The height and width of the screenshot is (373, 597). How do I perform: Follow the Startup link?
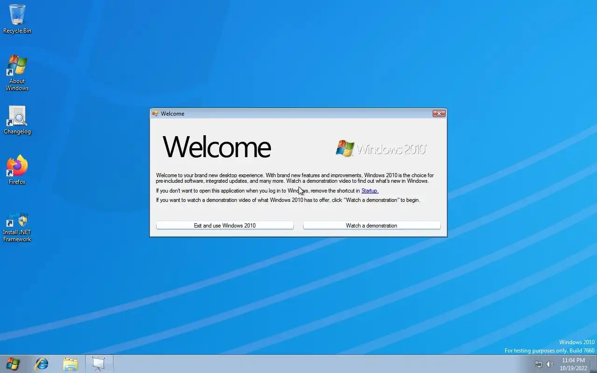point(370,191)
